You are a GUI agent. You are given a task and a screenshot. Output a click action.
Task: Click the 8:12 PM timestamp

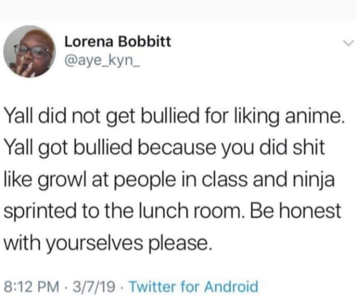(x=31, y=286)
